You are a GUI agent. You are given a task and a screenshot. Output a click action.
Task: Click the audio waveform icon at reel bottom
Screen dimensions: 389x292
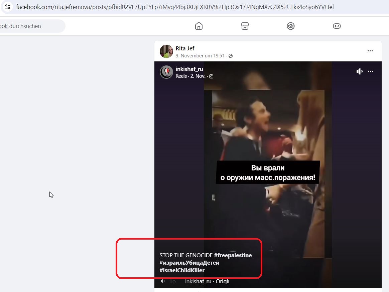(x=163, y=281)
